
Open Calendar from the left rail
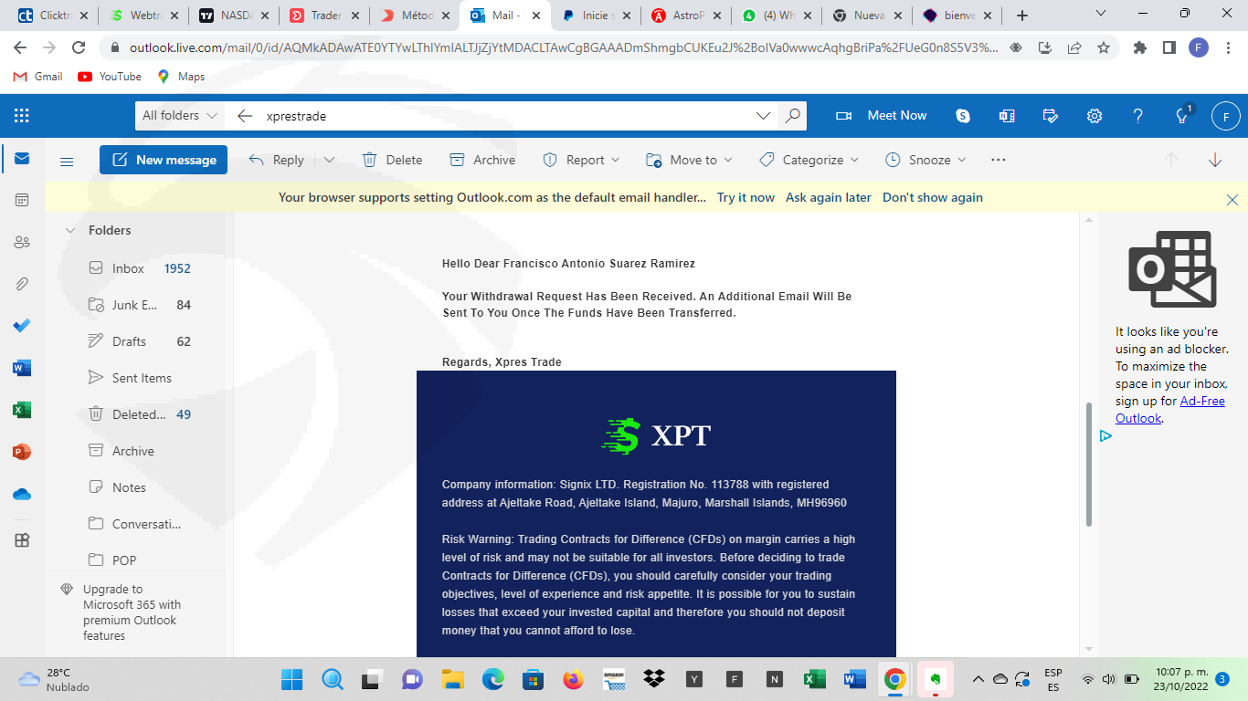click(x=22, y=200)
